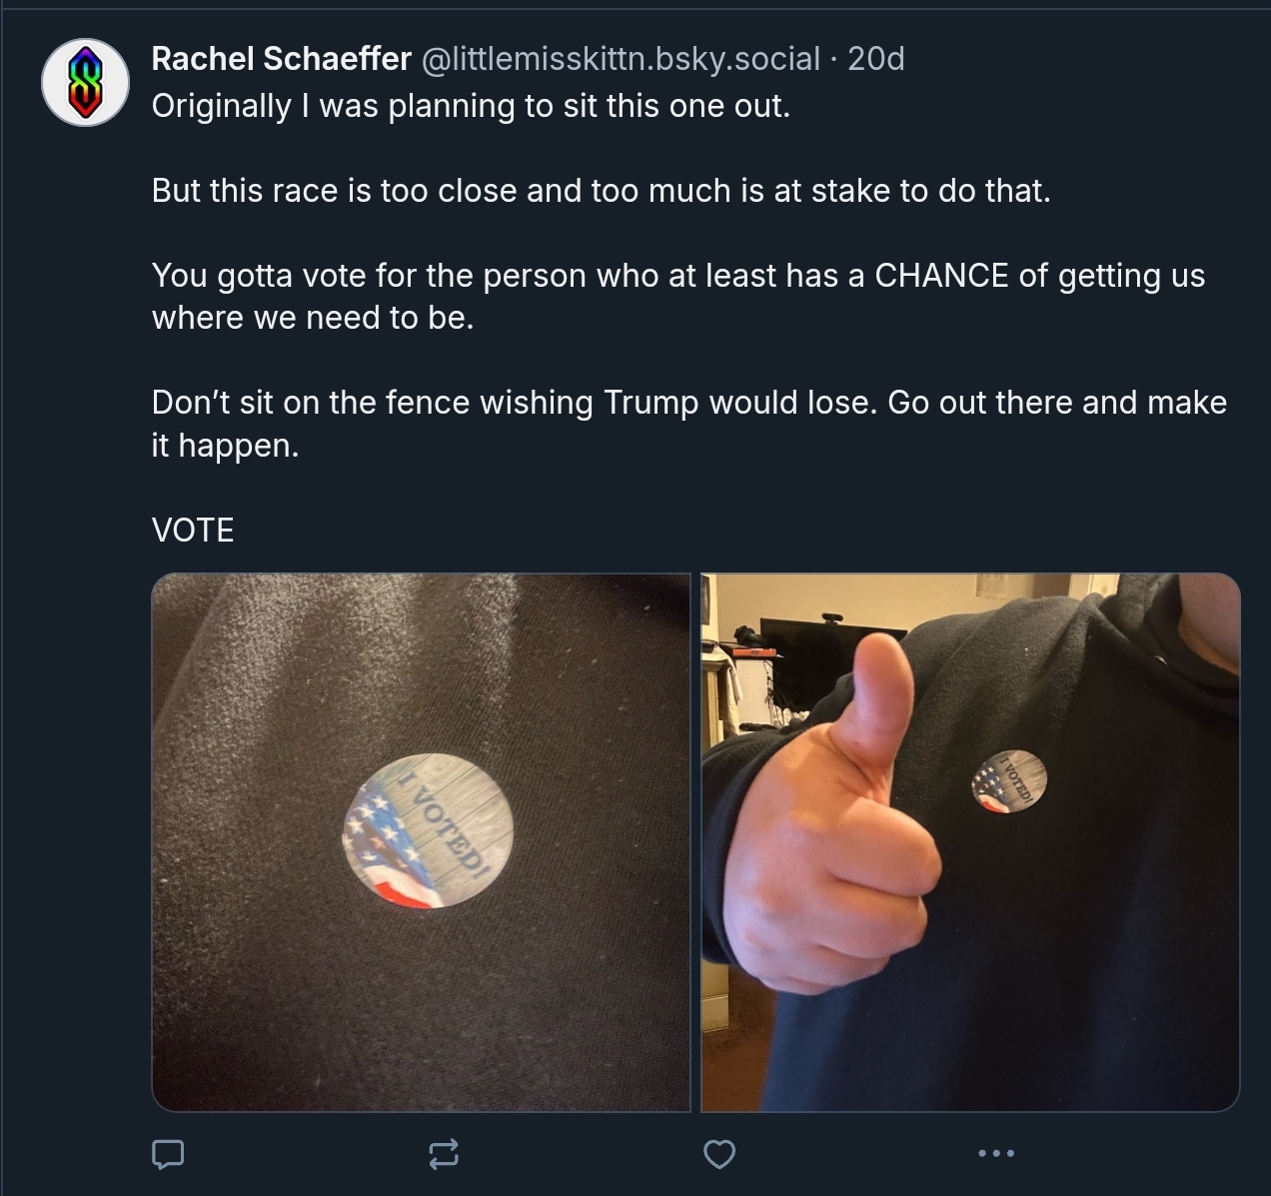Screen dimensions: 1271x1196
Task: Click the Rachel Schaeffer display name
Action: pos(281,59)
